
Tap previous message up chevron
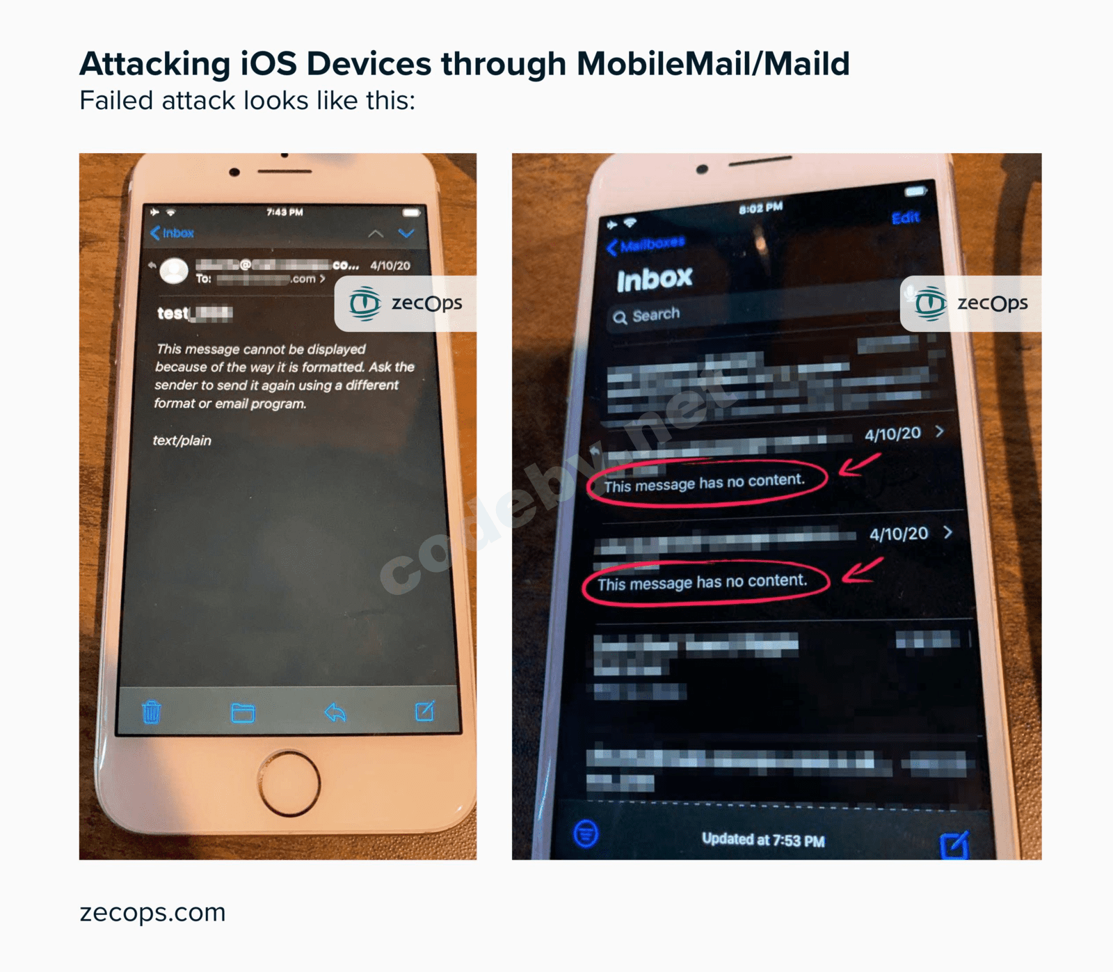click(376, 233)
